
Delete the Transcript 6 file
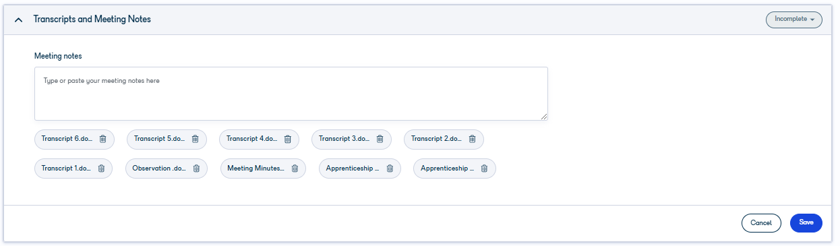pyautogui.click(x=103, y=139)
